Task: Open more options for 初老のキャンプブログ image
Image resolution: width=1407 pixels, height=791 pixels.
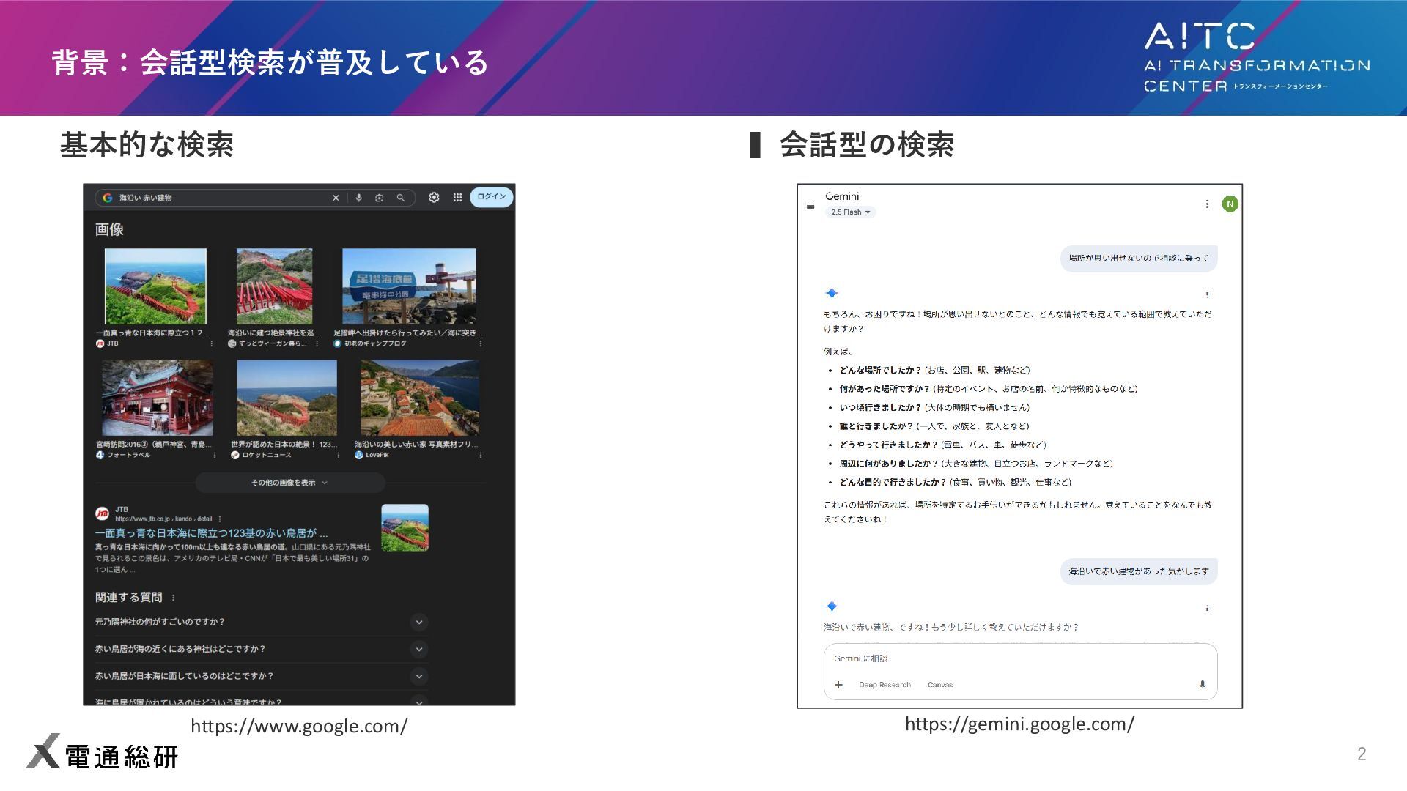Action: pos(480,343)
